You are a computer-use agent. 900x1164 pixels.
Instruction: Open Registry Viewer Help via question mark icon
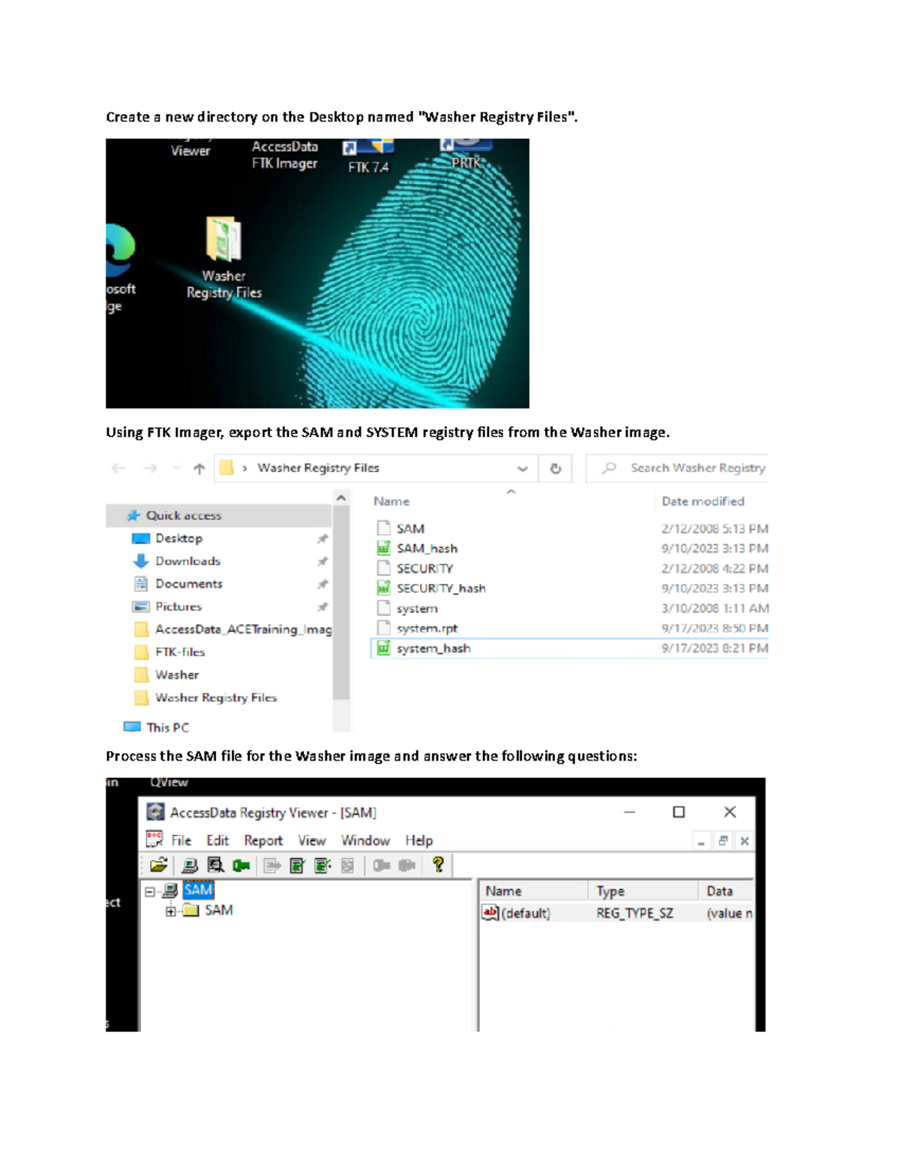[x=439, y=864]
